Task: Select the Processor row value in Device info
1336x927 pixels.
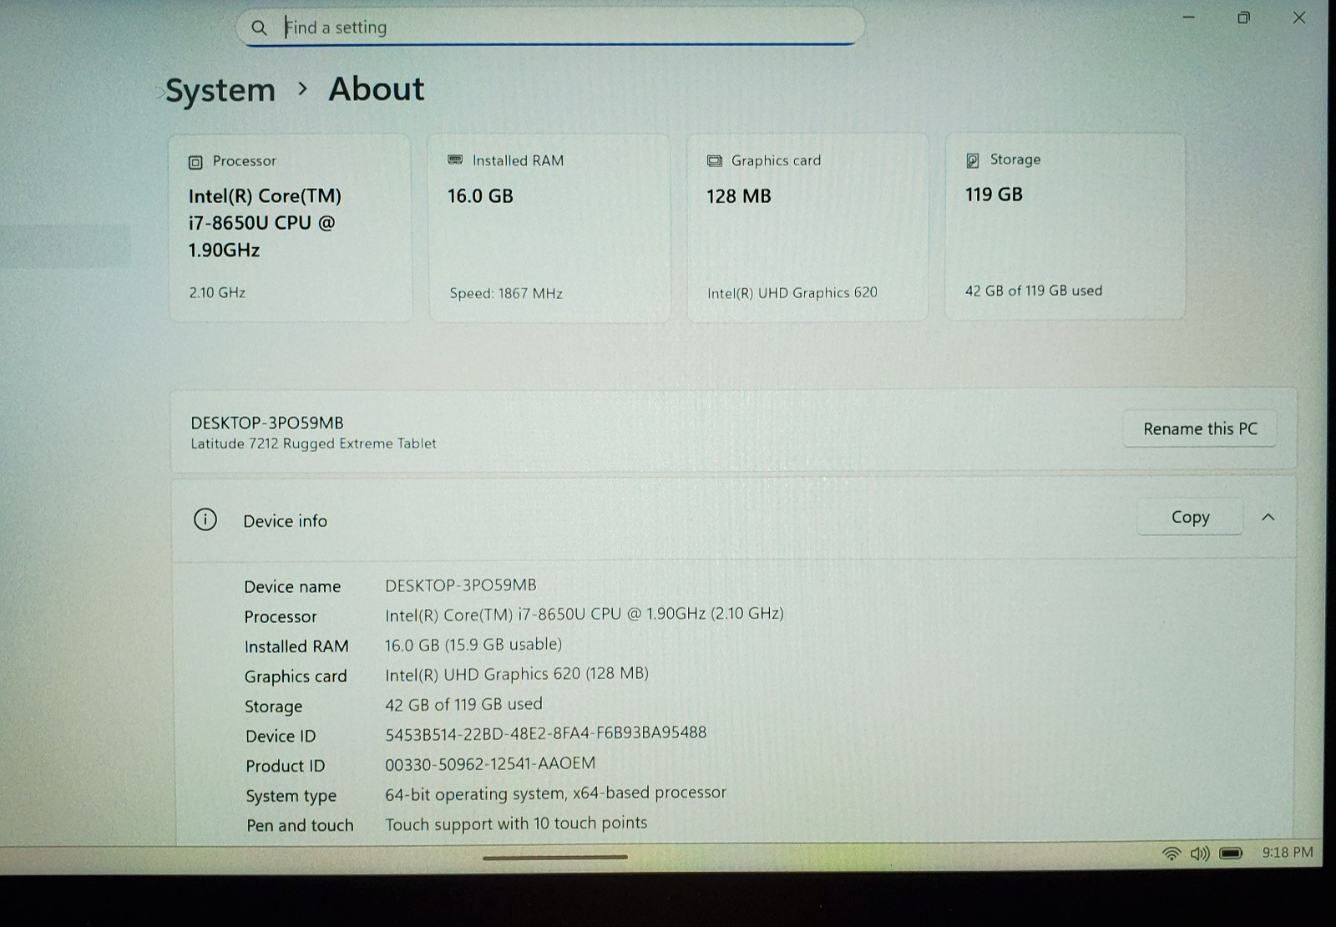Action: [x=584, y=614]
